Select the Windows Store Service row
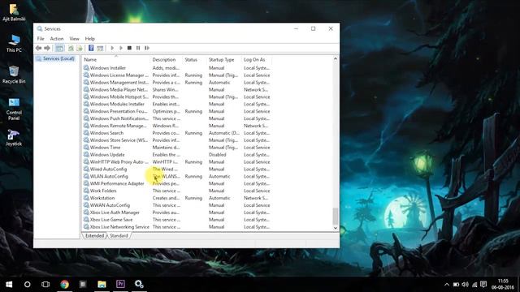This screenshot has height=292, width=520. 177,140
